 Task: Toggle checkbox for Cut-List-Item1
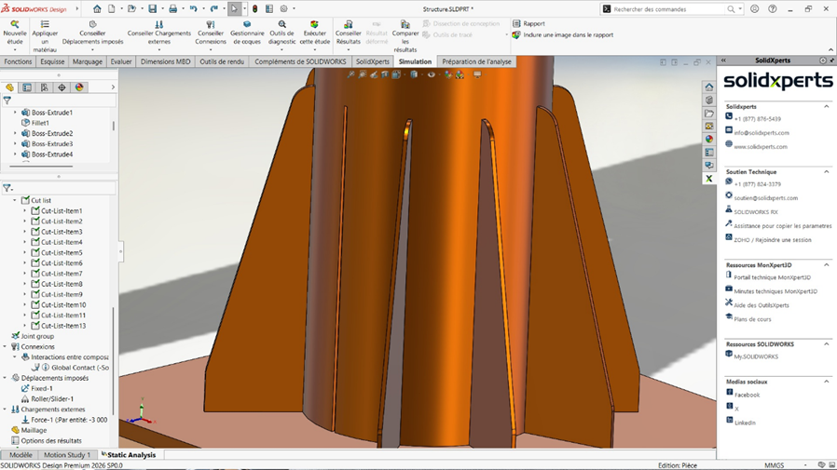[35, 211]
